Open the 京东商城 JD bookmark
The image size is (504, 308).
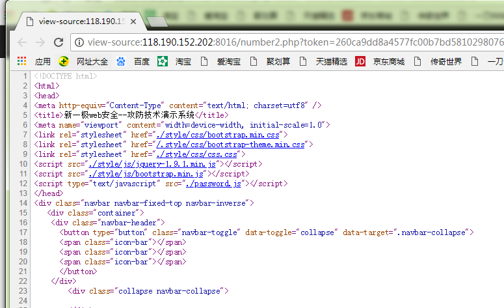point(380,61)
